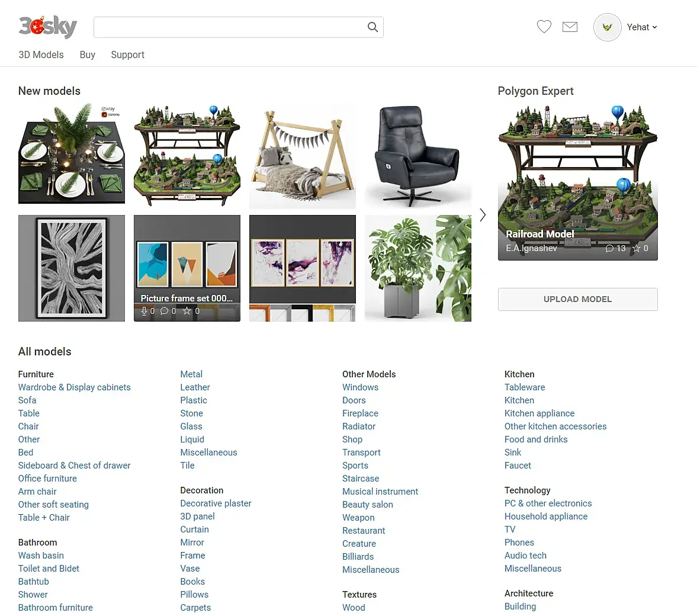Open favorites heart icon
The height and width of the screenshot is (613, 697).
coord(544,27)
